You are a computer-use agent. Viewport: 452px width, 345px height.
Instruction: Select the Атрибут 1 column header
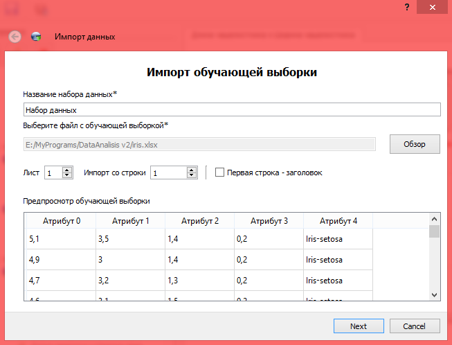(131, 221)
